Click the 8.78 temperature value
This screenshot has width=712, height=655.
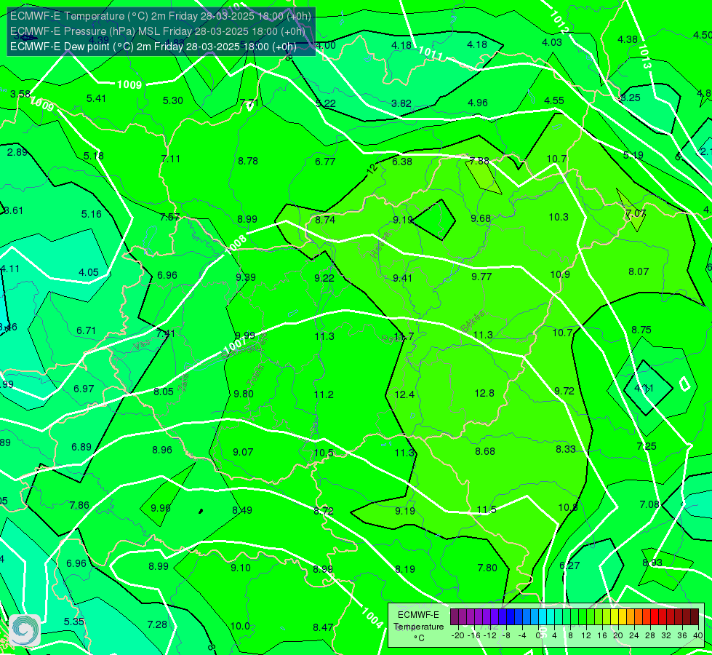point(248,161)
